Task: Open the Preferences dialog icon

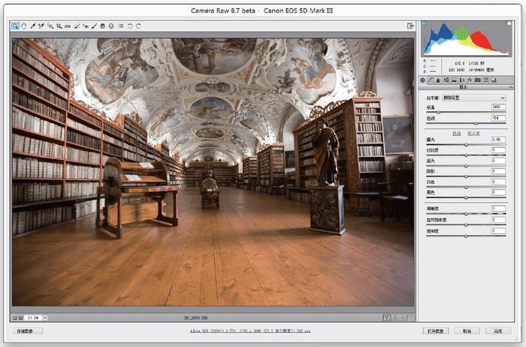Action: pyautogui.click(x=120, y=26)
